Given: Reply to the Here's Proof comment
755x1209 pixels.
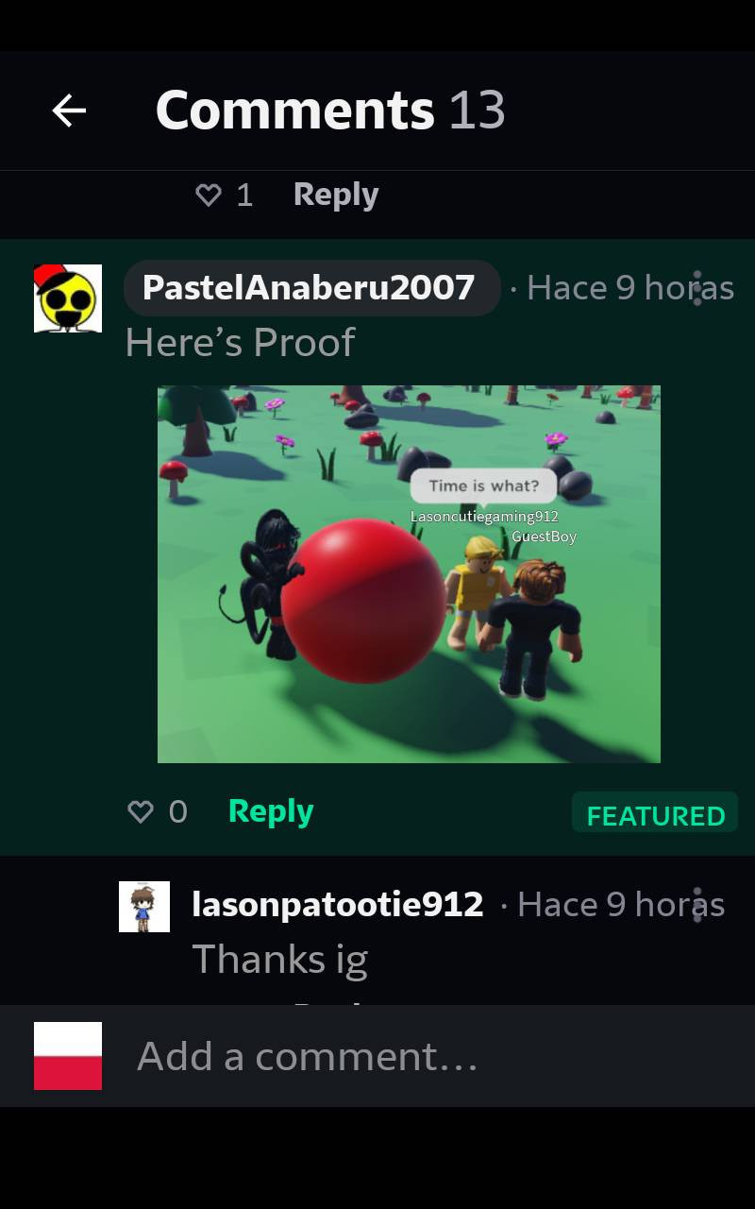Looking at the screenshot, I should [x=271, y=811].
